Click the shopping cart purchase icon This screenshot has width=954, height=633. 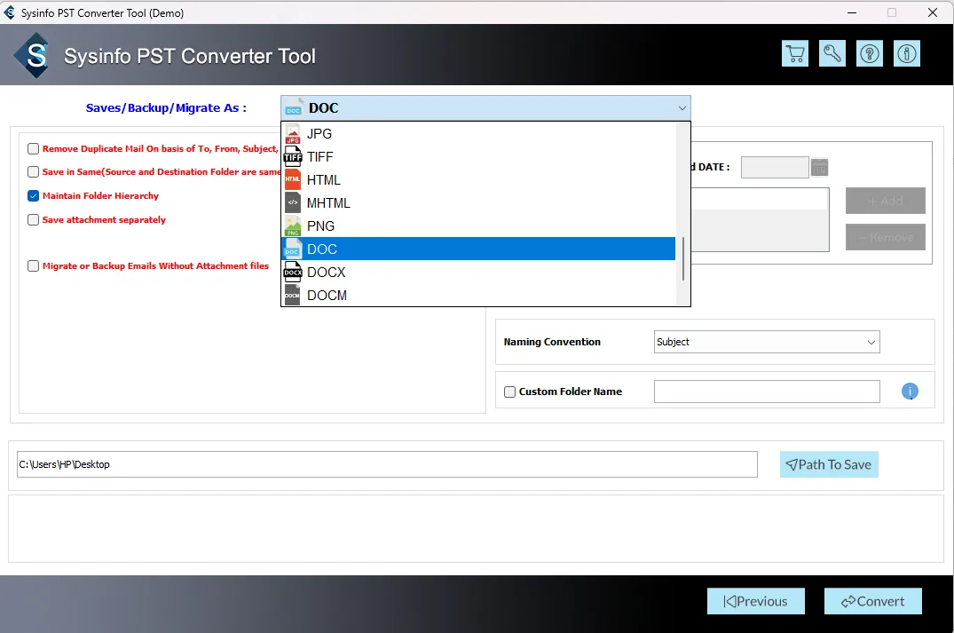(795, 53)
